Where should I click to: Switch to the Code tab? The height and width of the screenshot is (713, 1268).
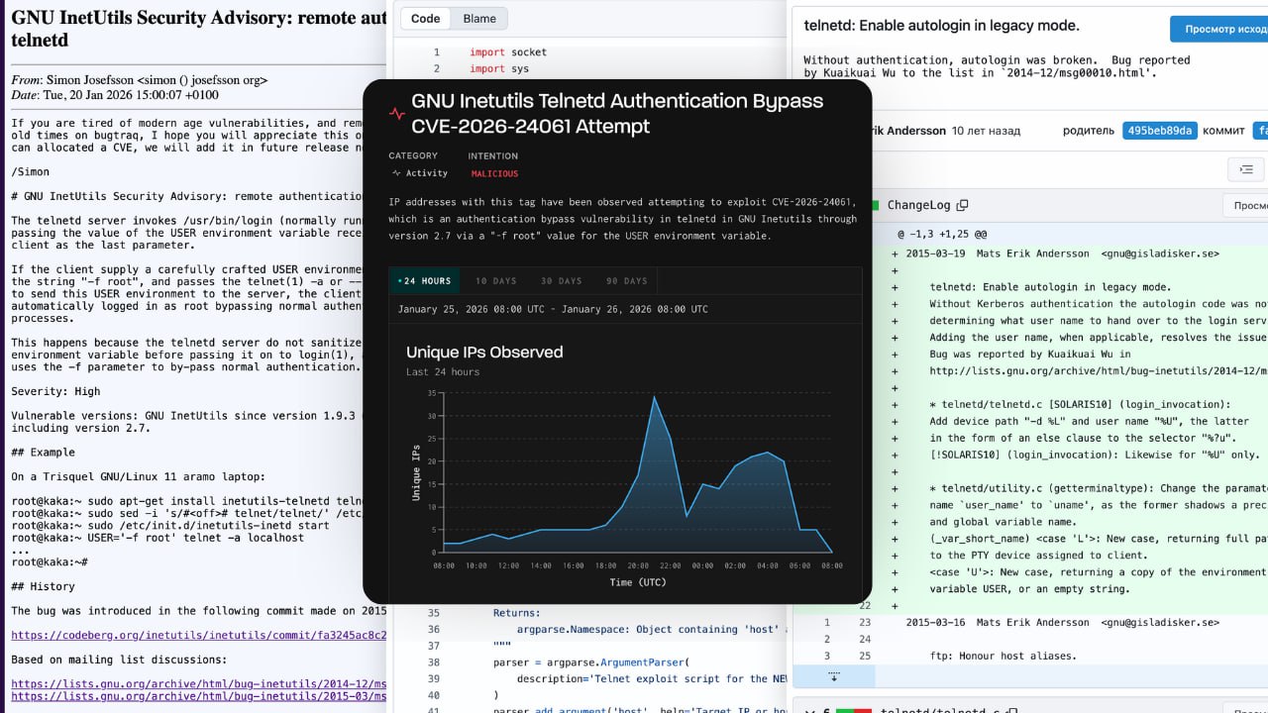[x=426, y=19]
